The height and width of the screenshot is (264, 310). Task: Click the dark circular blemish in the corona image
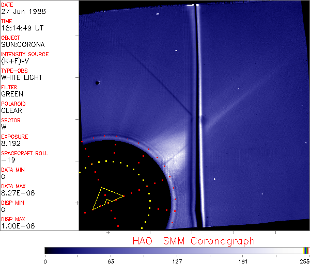[97, 82]
